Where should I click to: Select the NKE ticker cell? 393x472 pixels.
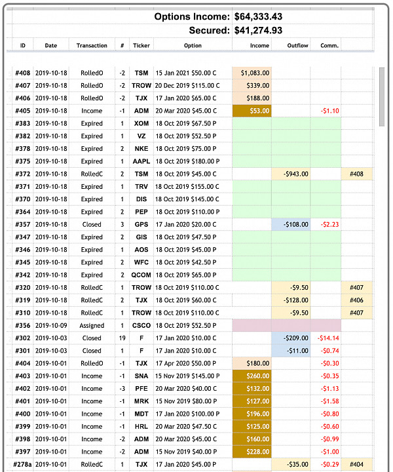coord(141,149)
